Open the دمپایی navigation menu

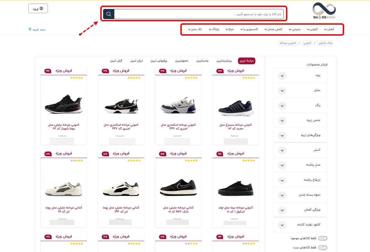294,29
